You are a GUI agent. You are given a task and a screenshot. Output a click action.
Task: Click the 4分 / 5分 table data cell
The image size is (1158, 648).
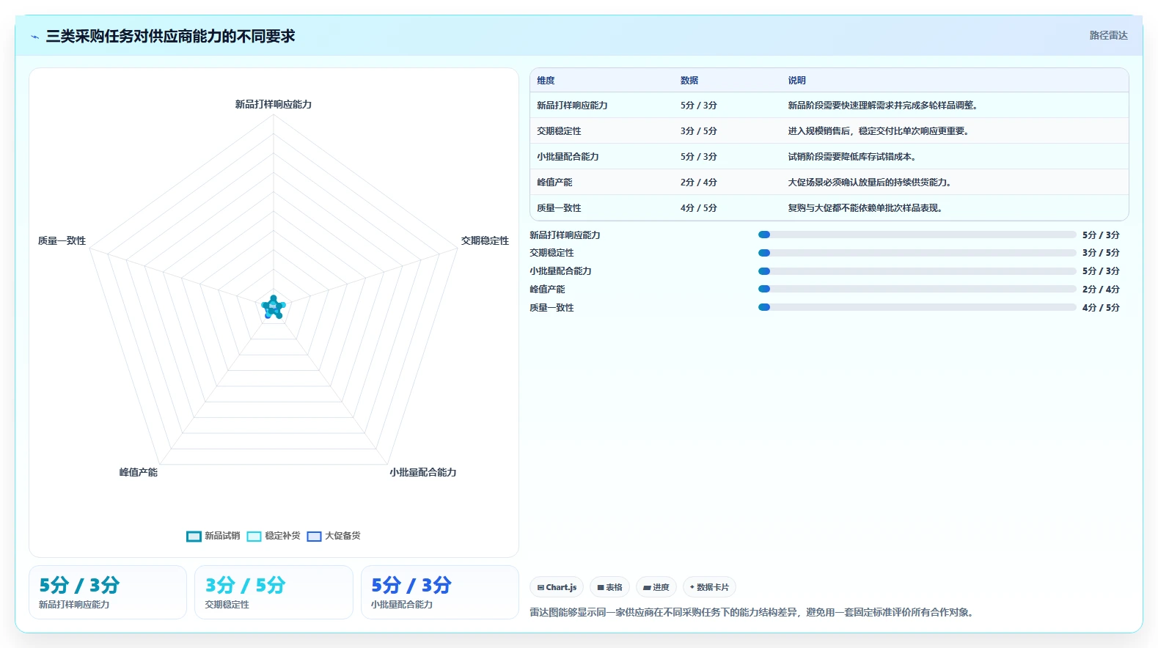699,208
